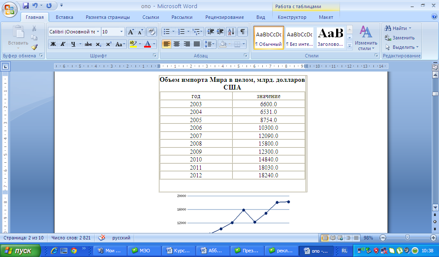The width and height of the screenshot is (439, 257).
Task: Click the Increase Indent icon
Action: point(220,32)
